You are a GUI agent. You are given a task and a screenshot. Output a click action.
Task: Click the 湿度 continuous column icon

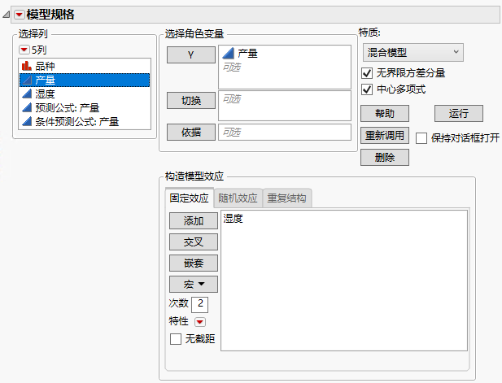(x=25, y=94)
